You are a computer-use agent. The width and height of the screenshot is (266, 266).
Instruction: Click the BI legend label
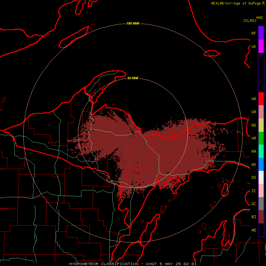(254, 217)
